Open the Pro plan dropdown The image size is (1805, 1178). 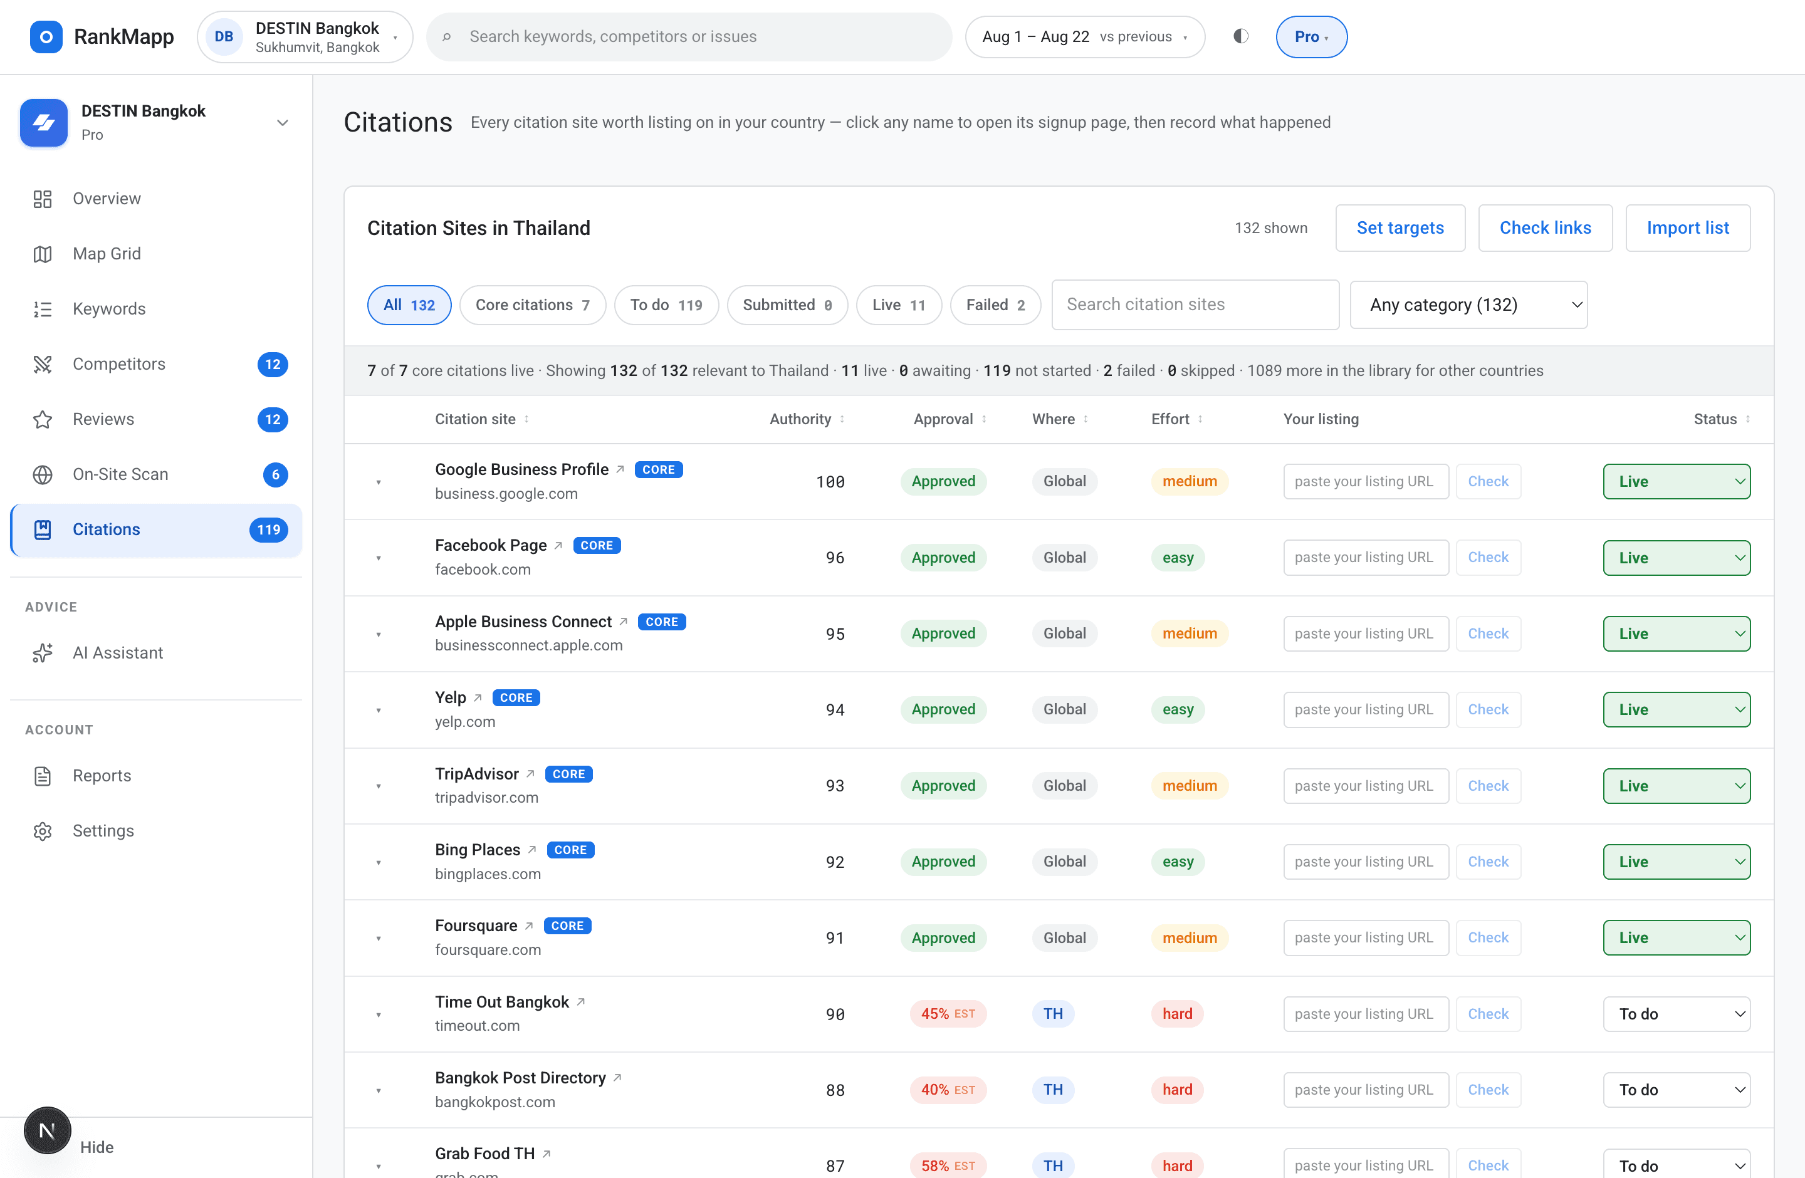coord(1311,36)
